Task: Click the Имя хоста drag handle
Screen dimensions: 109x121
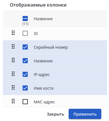Action: pyautogui.click(x=13, y=87)
